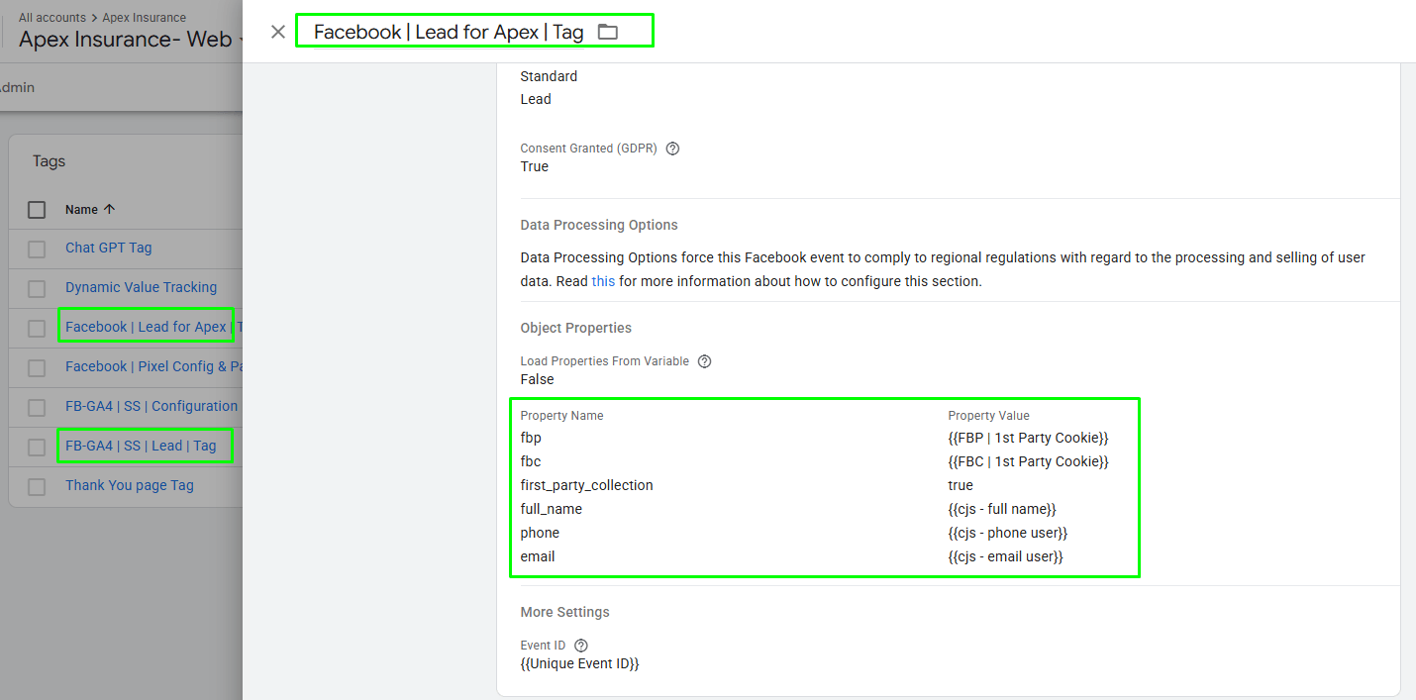Toggle the select-all tags checkbox

click(x=37, y=210)
